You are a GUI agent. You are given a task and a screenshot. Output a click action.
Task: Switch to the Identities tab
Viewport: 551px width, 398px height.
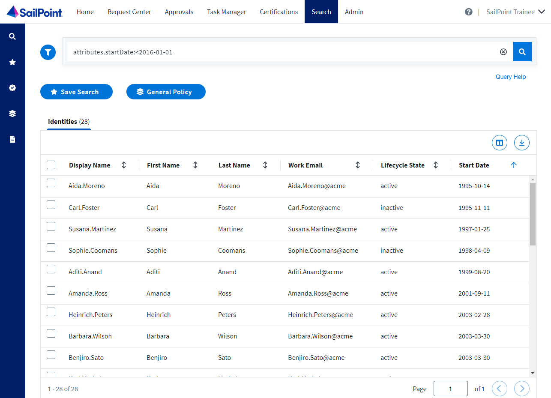(69, 122)
